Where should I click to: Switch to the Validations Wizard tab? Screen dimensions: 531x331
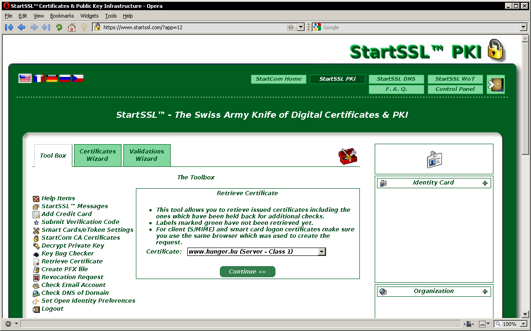pyautogui.click(x=147, y=155)
